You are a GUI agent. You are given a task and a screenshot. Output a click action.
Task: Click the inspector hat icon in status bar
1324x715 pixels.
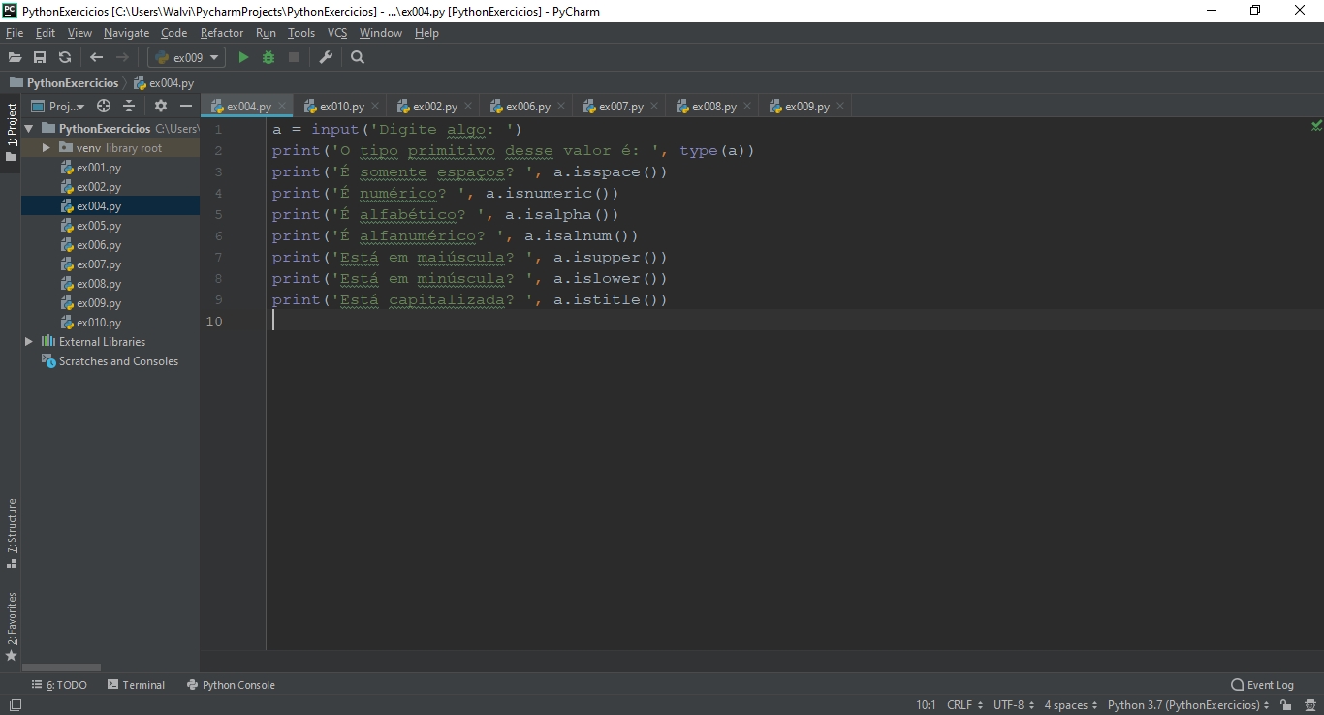click(1309, 705)
